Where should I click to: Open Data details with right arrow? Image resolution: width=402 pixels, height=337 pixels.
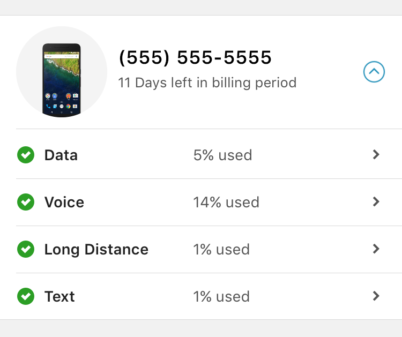click(376, 154)
